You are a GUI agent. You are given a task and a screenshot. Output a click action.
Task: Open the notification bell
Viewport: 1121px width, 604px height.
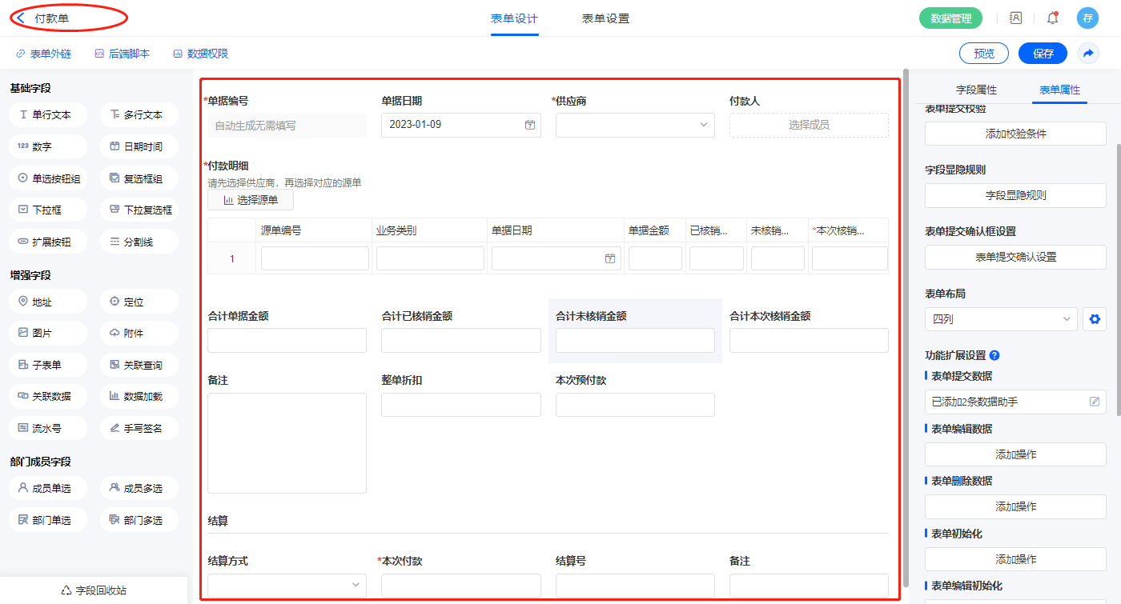1052,18
